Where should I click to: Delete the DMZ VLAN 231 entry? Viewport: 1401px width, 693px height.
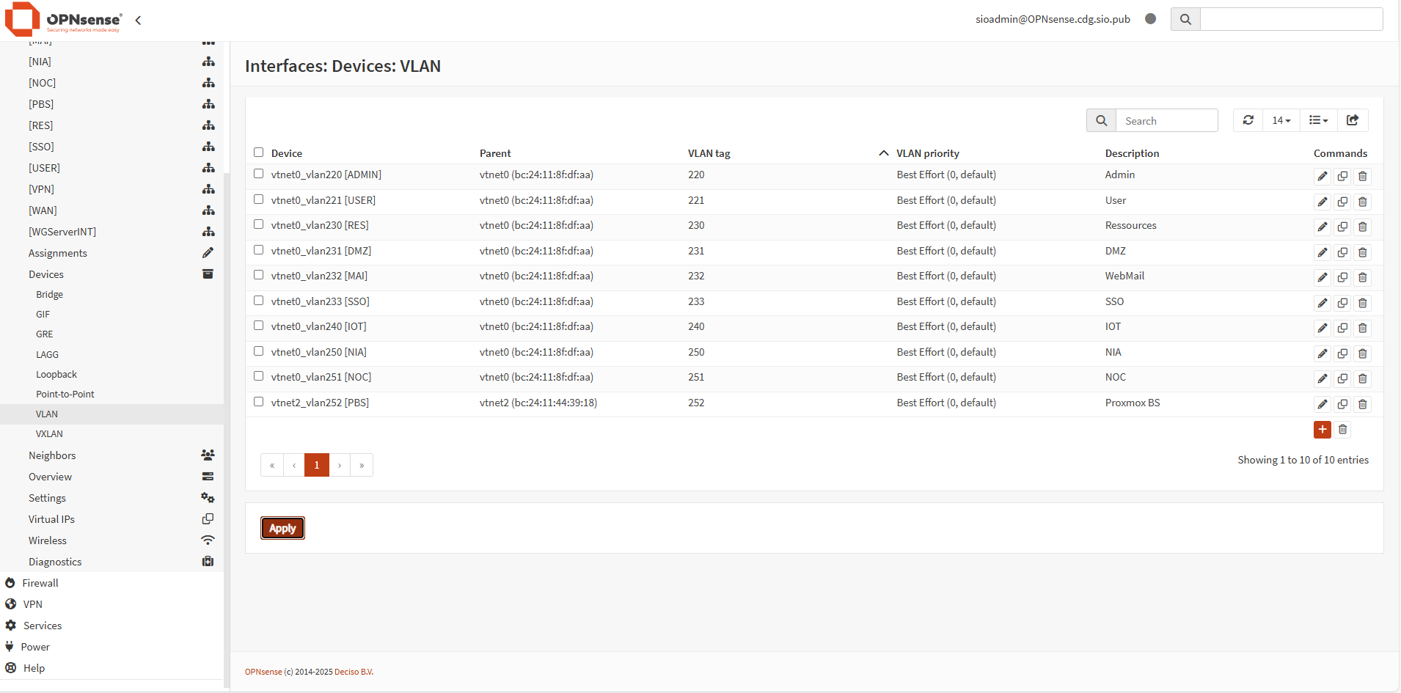coord(1362,252)
